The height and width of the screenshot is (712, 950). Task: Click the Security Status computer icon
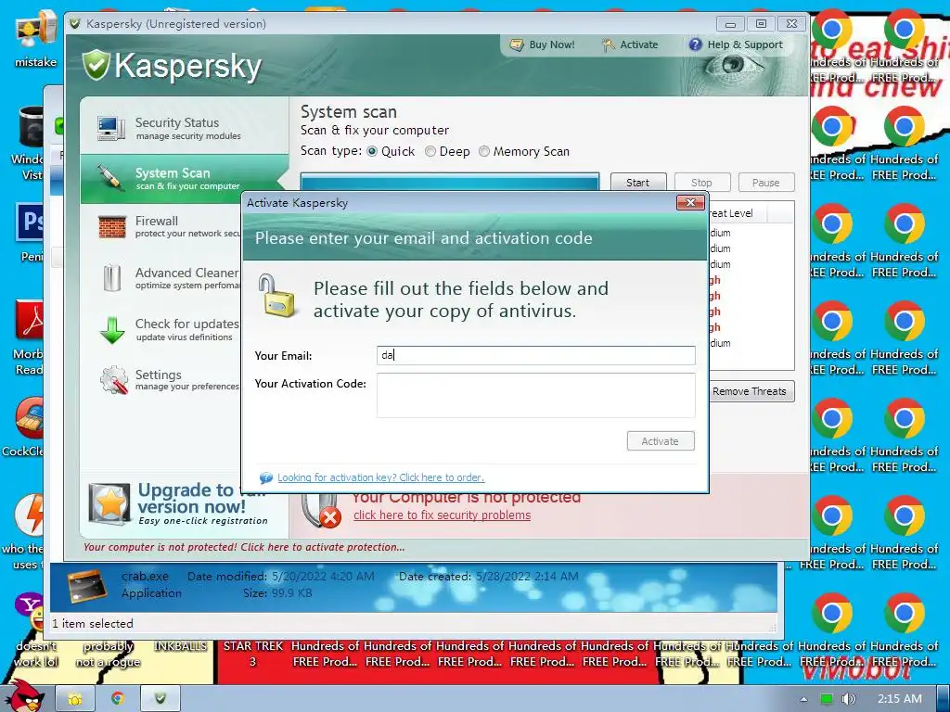111,128
